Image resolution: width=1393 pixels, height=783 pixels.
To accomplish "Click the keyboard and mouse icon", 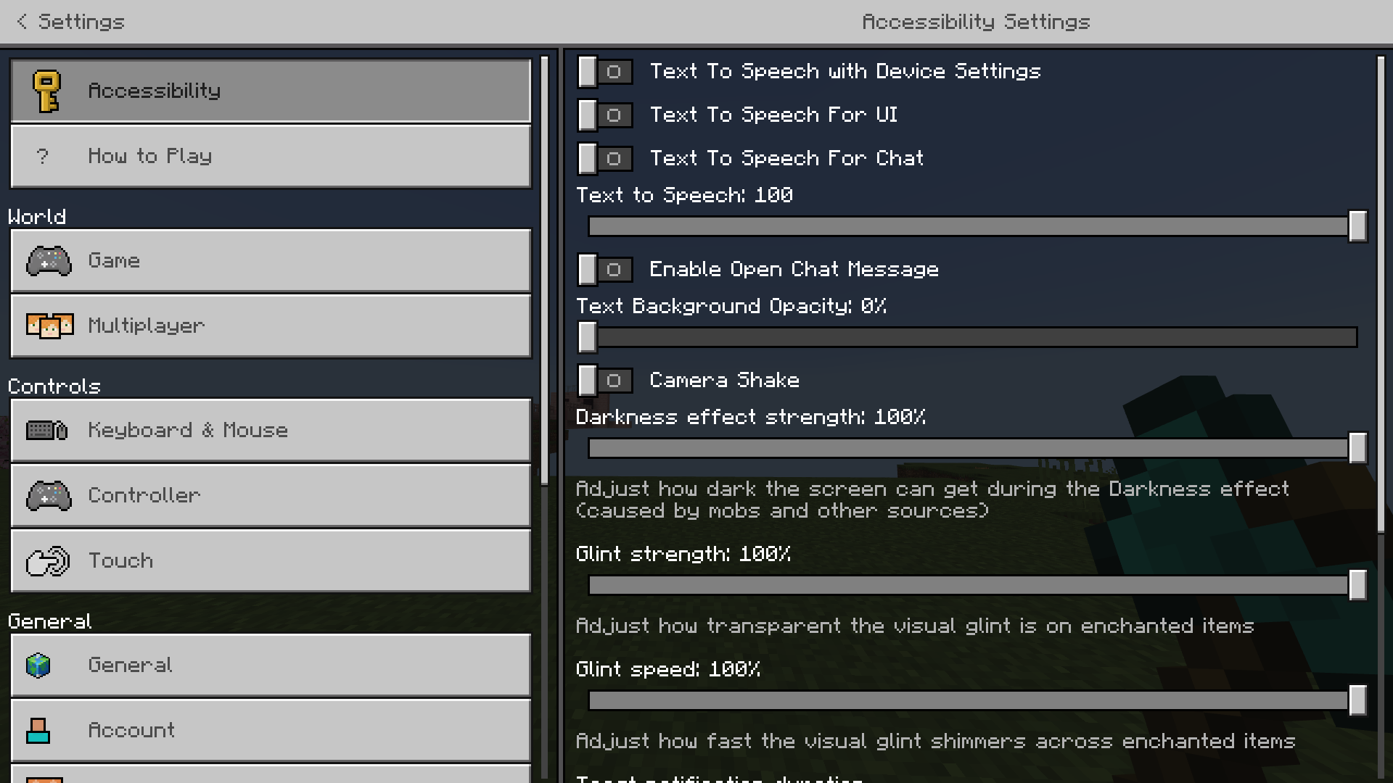I will point(47,431).
